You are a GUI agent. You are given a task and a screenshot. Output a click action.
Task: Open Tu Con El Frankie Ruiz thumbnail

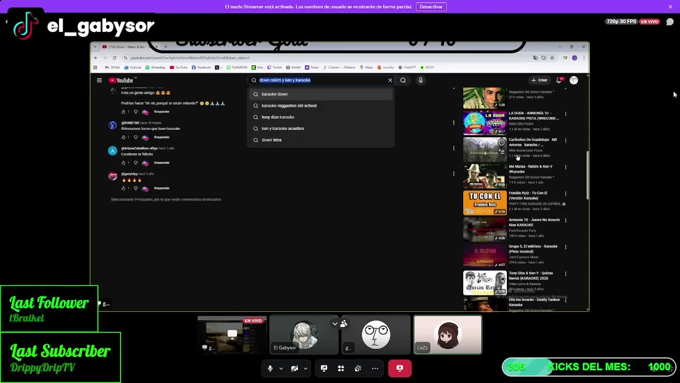pos(485,203)
